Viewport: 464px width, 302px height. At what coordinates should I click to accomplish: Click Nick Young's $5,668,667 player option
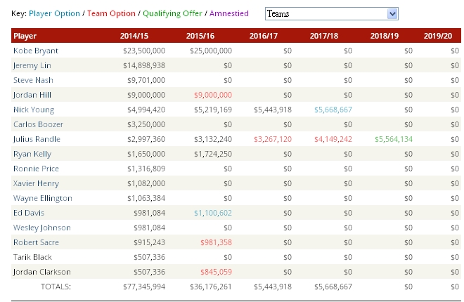click(333, 110)
